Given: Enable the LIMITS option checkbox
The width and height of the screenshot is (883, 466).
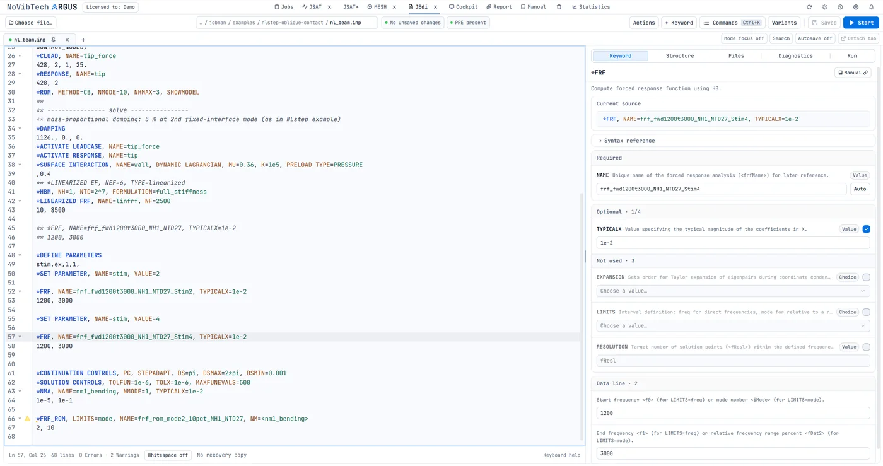Looking at the screenshot, I should 866,312.
